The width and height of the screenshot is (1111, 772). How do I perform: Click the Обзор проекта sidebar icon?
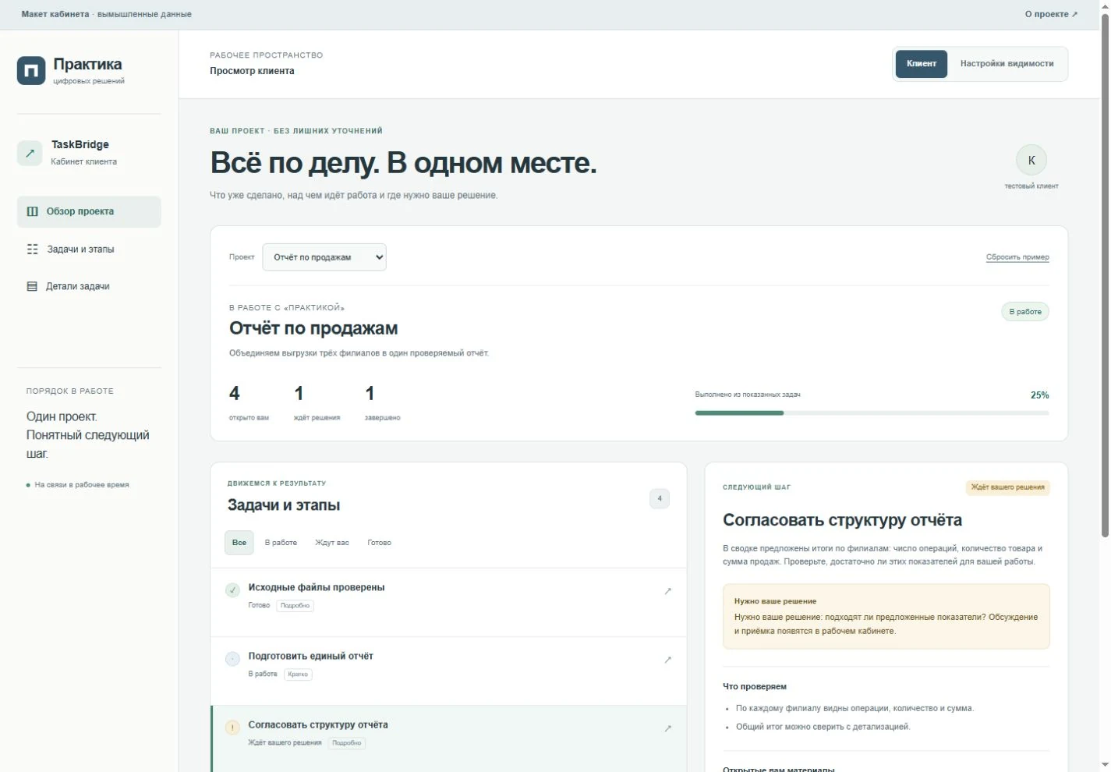click(x=32, y=211)
